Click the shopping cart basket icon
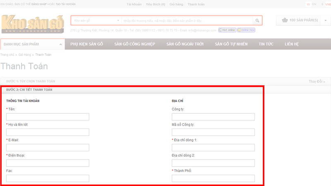Viewport: 331px width, 186px height. click(285, 20)
